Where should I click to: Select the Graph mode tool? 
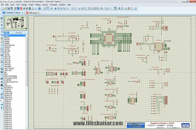coord(2,48)
